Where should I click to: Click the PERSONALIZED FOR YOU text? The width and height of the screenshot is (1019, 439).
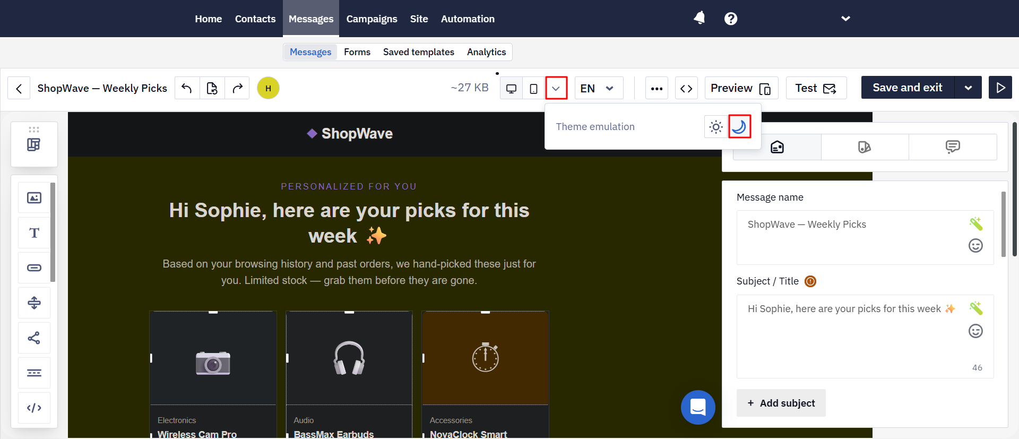pyautogui.click(x=349, y=186)
